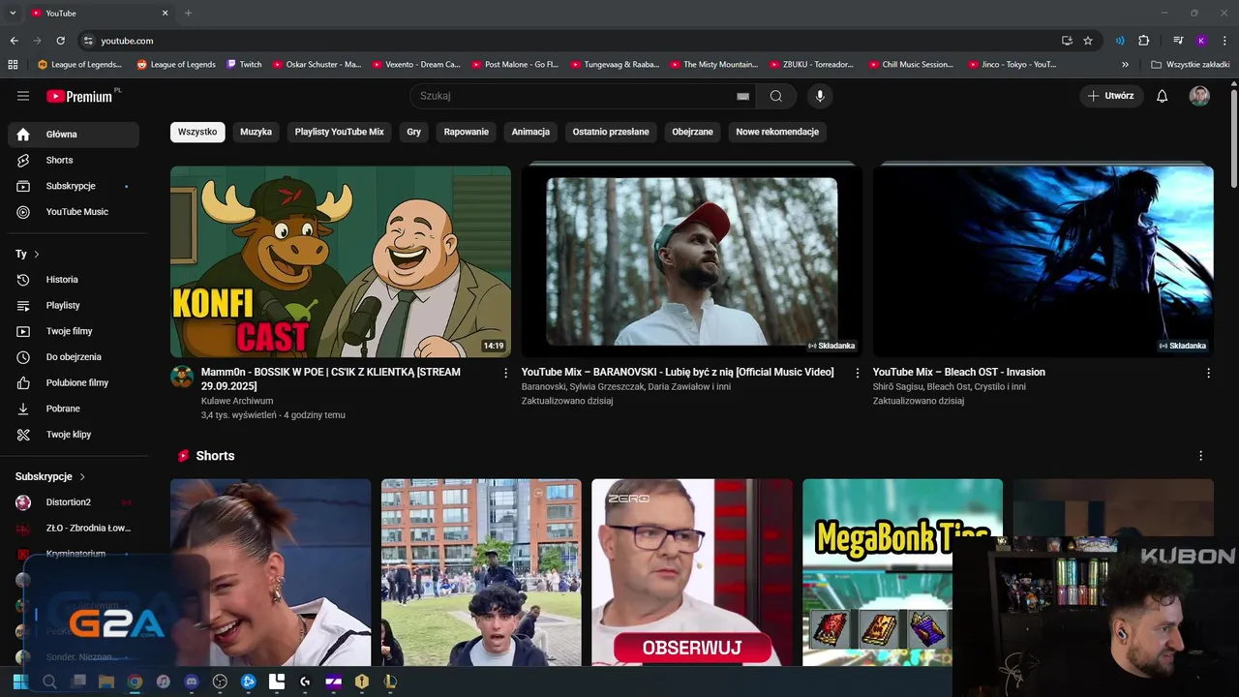Open the on-screen keyboard icon in search box
The width and height of the screenshot is (1239, 697).
[x=742, y=96]
